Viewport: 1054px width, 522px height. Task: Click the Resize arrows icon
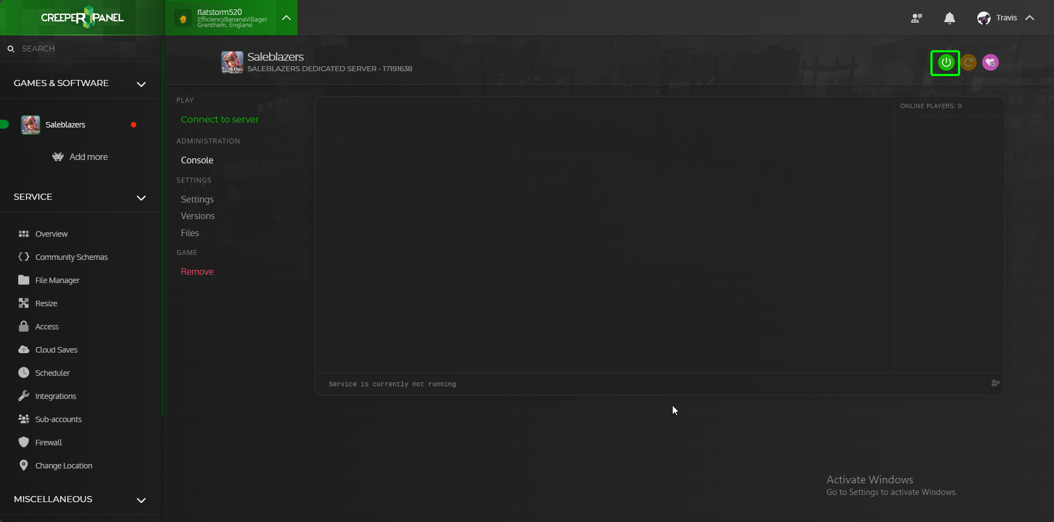tap(24, 303)
